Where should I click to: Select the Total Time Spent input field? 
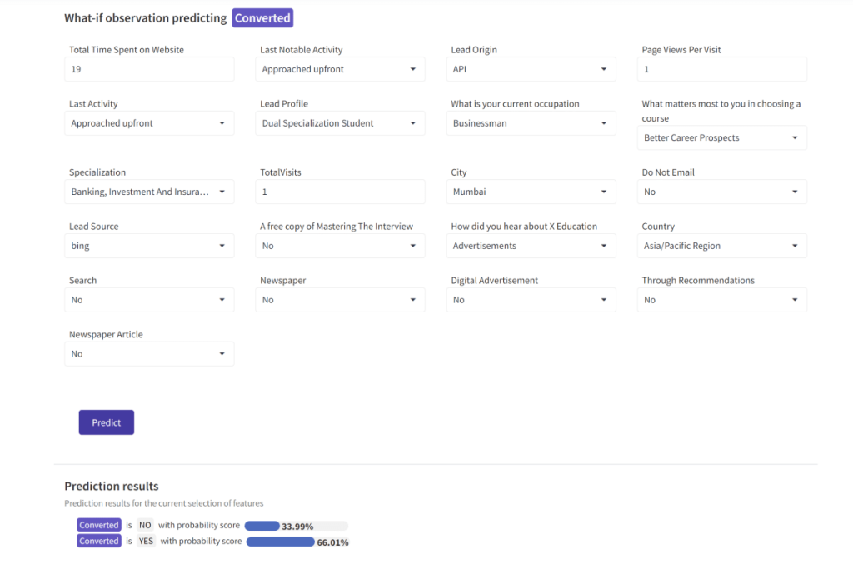click(149, 69)
